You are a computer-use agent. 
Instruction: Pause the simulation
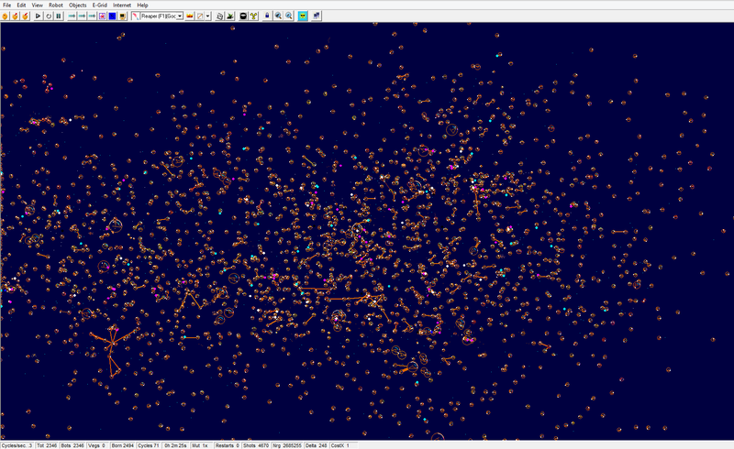59,16
